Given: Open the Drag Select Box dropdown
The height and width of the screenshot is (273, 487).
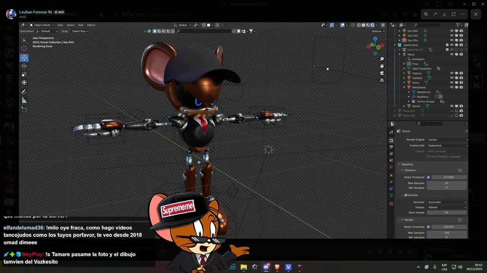Looking at the screenshot, I should click(x=80, y=31).
